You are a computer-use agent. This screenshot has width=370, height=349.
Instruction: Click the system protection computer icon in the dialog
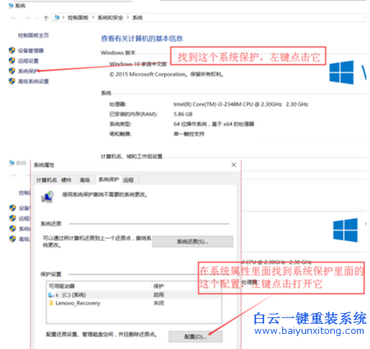tap(48, 197)
